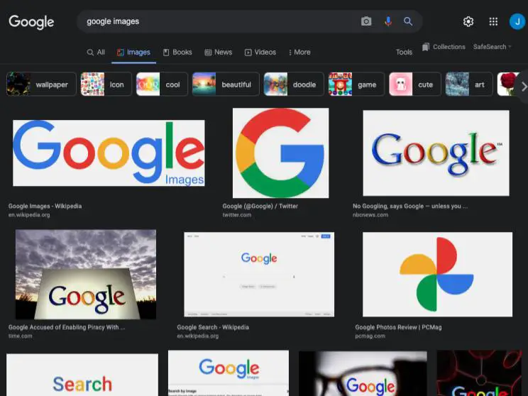This screenshot has width=528, height=396.
Task: Open the classic Google logo thumbnail
Action: [436, 153]
